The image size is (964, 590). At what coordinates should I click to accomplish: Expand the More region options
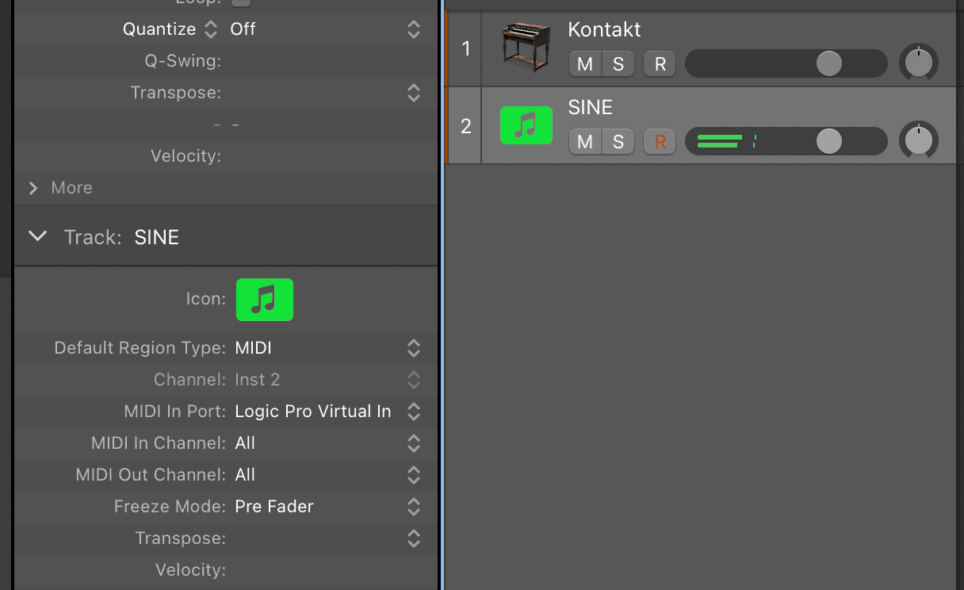(x=33, y=188)
